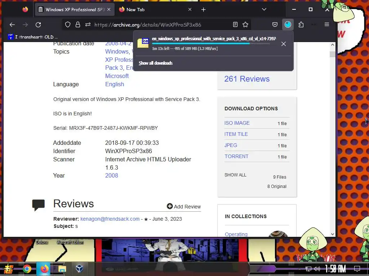The image size is (369, 276).
Task: Click the download progress bar
Action: point(211,43)
